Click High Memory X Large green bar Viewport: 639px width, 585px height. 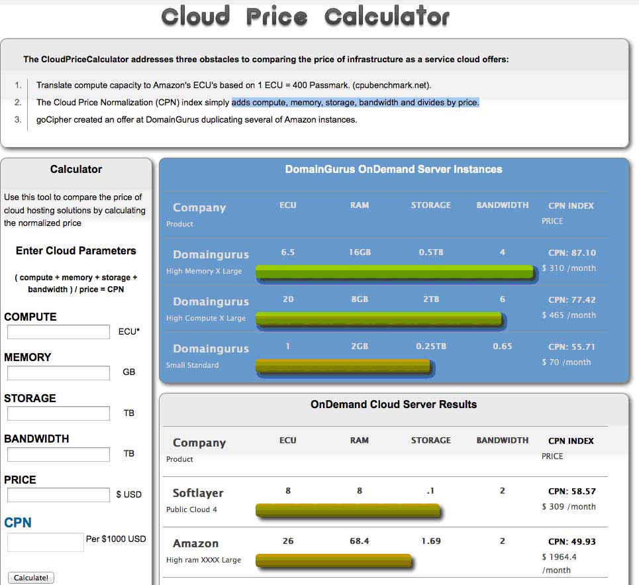[395, 272]
